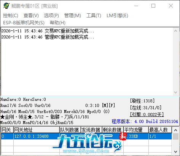
Task: Open the 控制(C) menu
Action: pyautogui.click(x=11, y=16)
